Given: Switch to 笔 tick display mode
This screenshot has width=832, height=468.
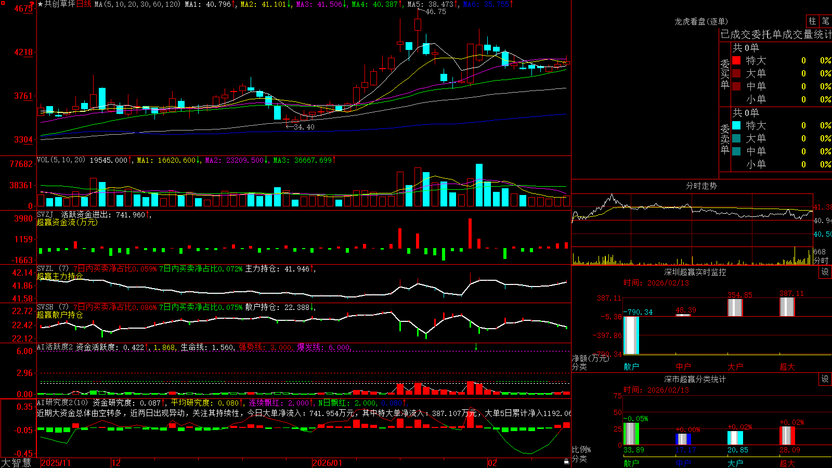Looking at the screenshot, I should point(825,21).
